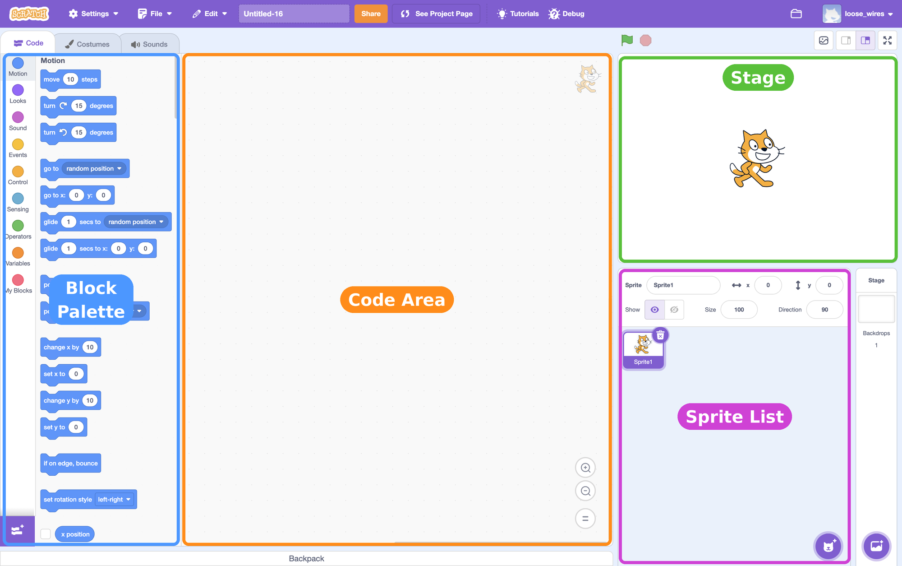Click the Choose a Sprite cat button
The height and width of the screenshot is (566, 902).
click(x=828, y=546)
